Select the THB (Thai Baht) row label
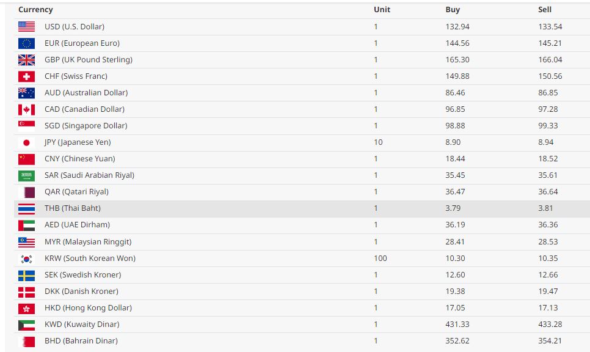 click(x=73, y=208)
